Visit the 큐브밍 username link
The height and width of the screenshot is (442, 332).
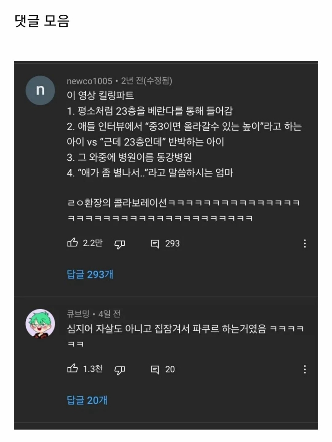[x=78, y=314]
